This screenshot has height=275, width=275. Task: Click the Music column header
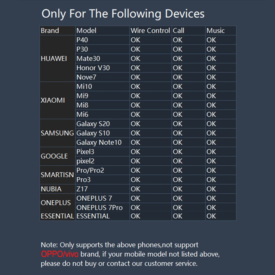[x=221, y=31]
